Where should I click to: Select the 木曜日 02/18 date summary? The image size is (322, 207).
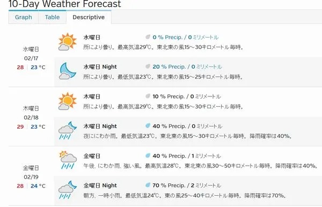(31, 117)
